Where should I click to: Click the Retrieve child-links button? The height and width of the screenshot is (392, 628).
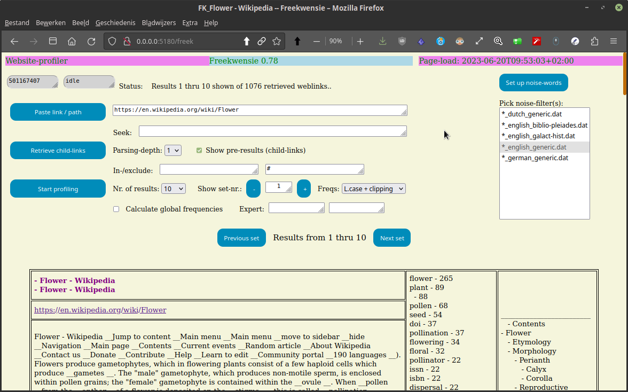[58, 151]
